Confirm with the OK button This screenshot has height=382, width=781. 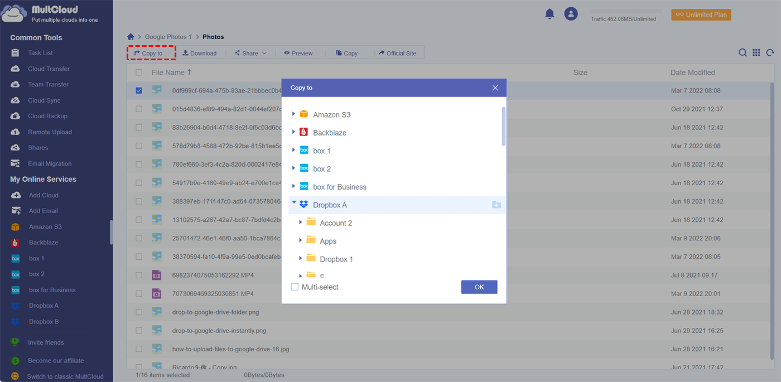point(479,287)
